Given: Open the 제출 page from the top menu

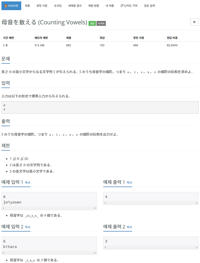Looking at the screenshot, I should [27, 6].
